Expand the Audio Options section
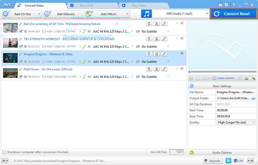258x165 pixels. click(x=222, y=152)
